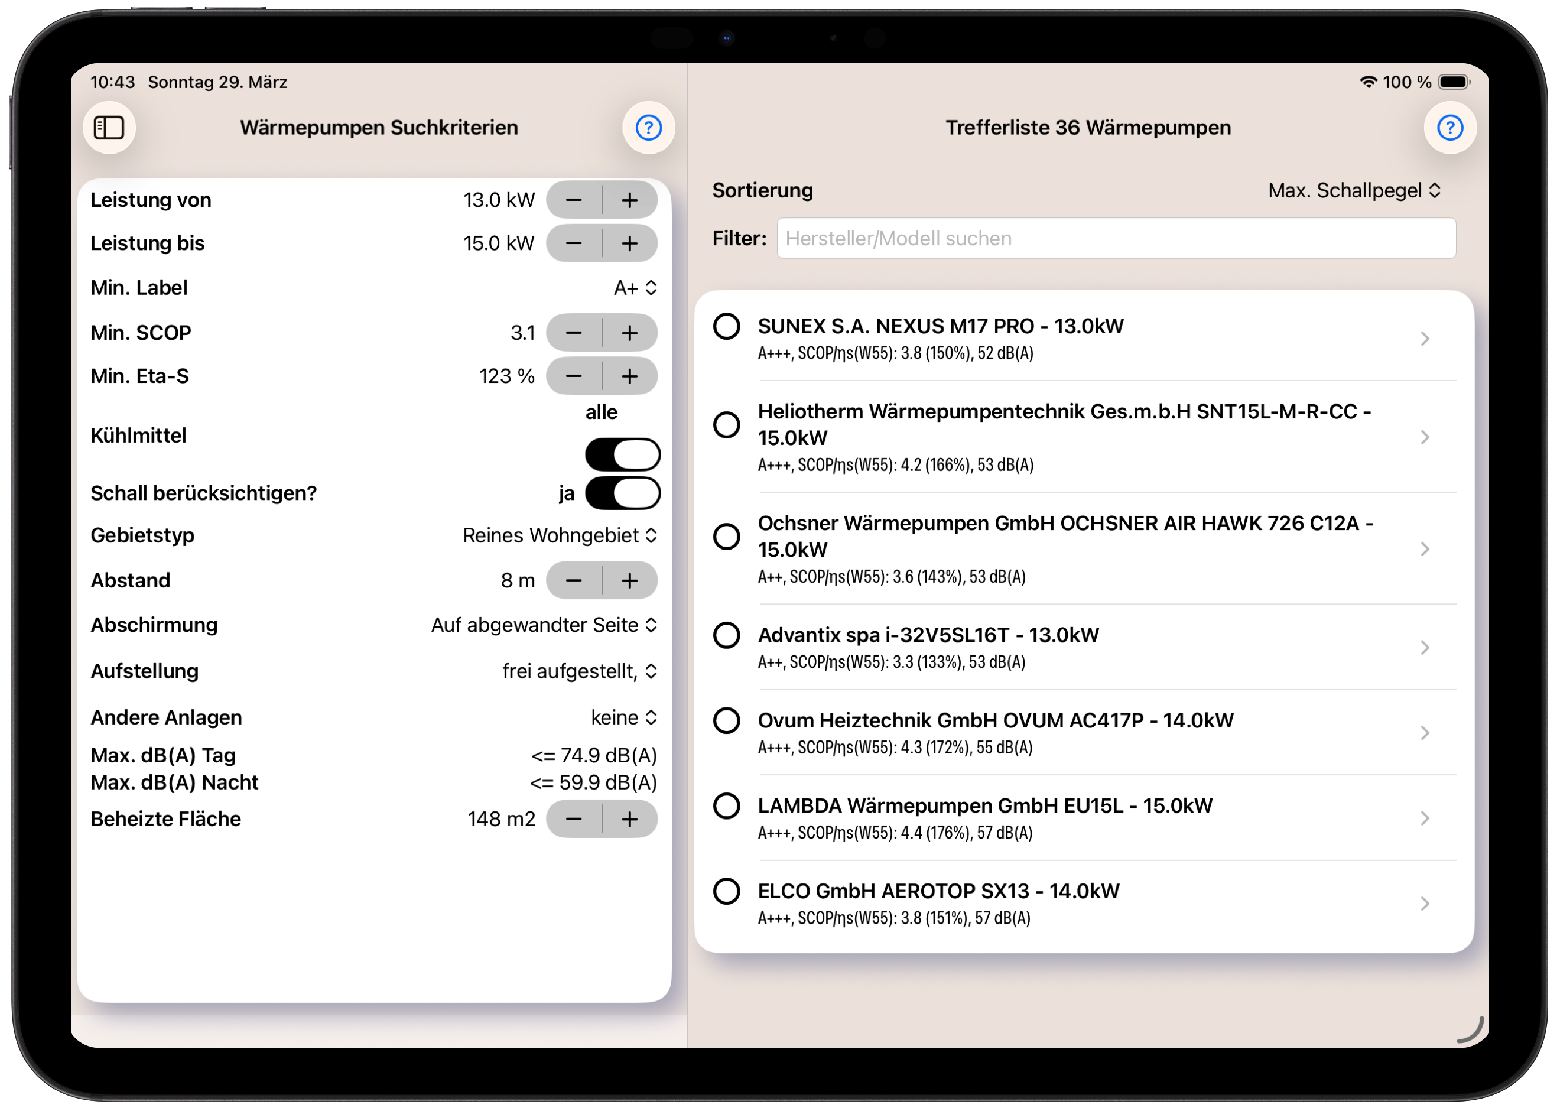Viewport: 1560px width, 1111px height.
Task: Decrease Beheizte Fläche with minus
Action: [574, 819]
